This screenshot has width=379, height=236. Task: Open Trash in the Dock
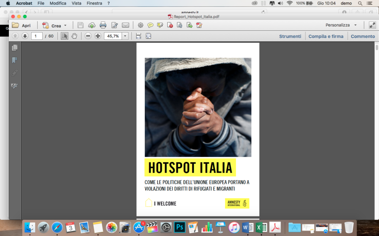point(349,227)
